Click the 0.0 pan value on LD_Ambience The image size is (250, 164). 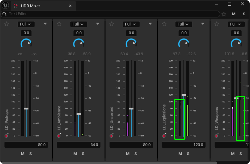point(79,33)
